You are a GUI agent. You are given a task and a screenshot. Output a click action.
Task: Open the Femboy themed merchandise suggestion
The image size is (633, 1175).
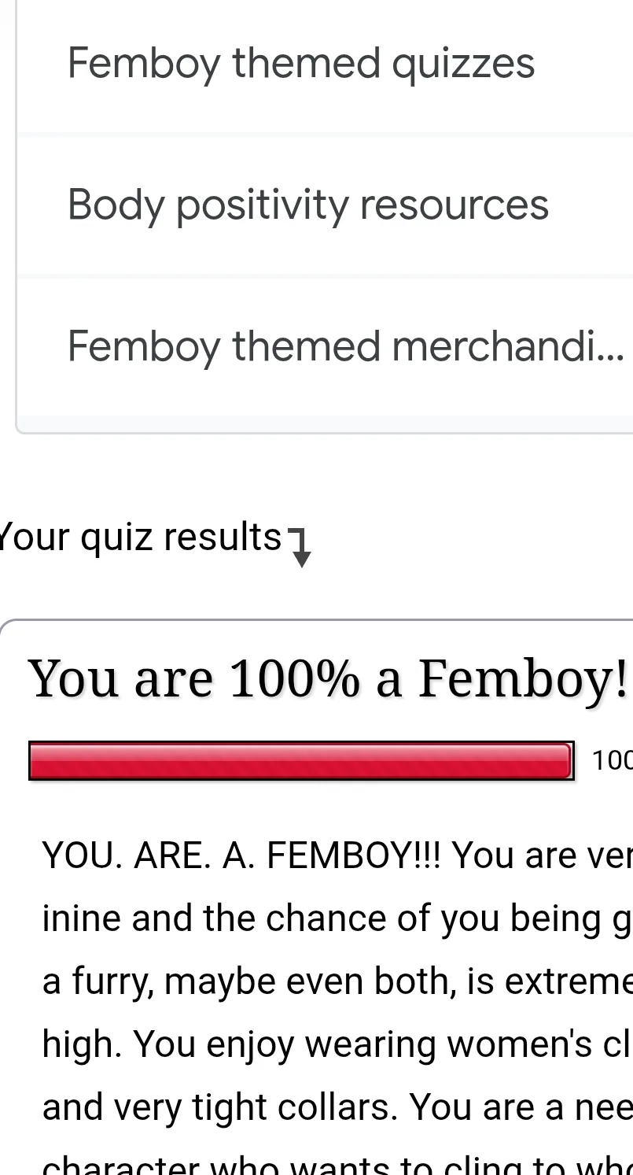(346, 346)
